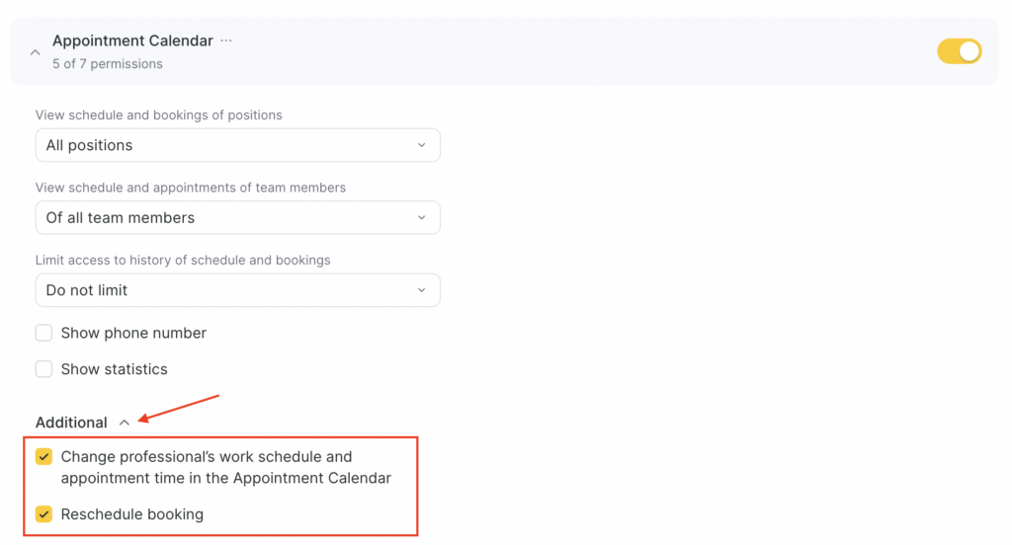Uncheck the Reschedule booking checkbox
Viewport: 1012px width, 545px height.
click(43, 514)
